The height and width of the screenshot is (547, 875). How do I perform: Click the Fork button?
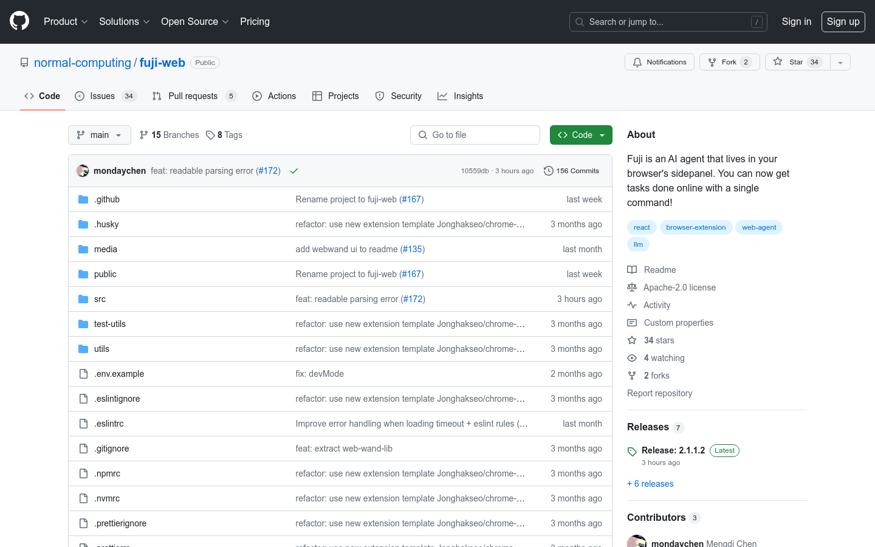730,62
